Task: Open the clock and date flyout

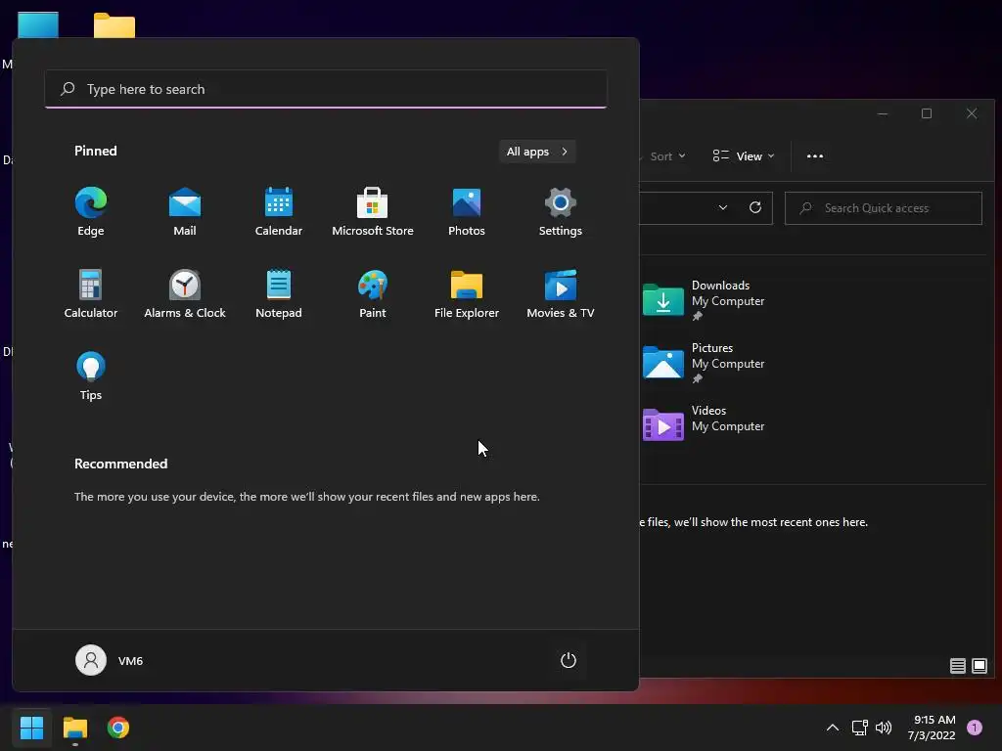Action: pos(932,728)
